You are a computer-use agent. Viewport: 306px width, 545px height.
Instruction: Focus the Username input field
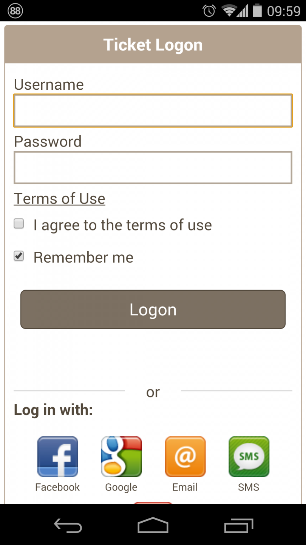coord(153,111)
